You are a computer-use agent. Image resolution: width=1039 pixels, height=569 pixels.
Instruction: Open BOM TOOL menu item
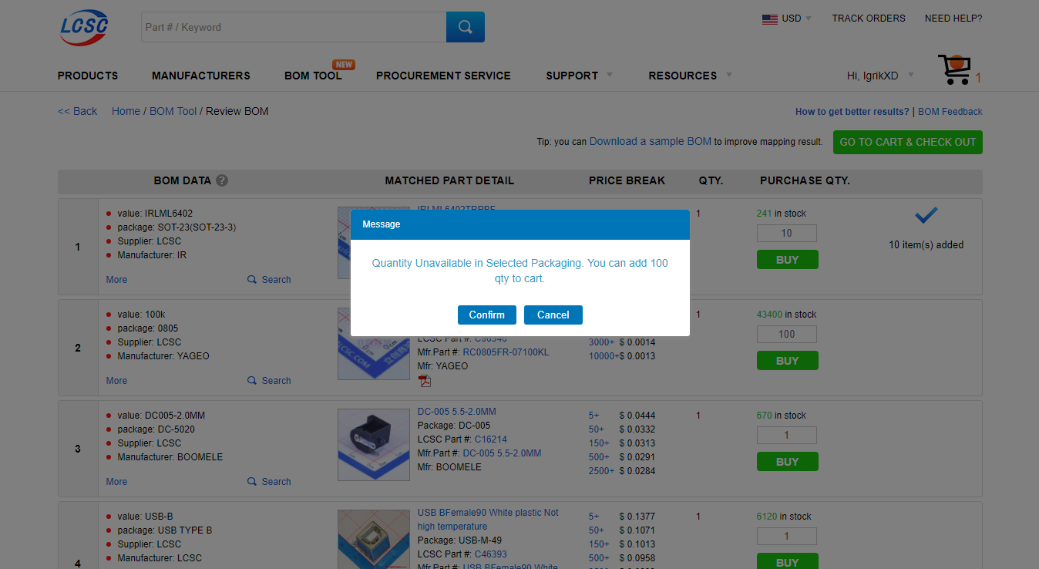[x=313, y=76]
